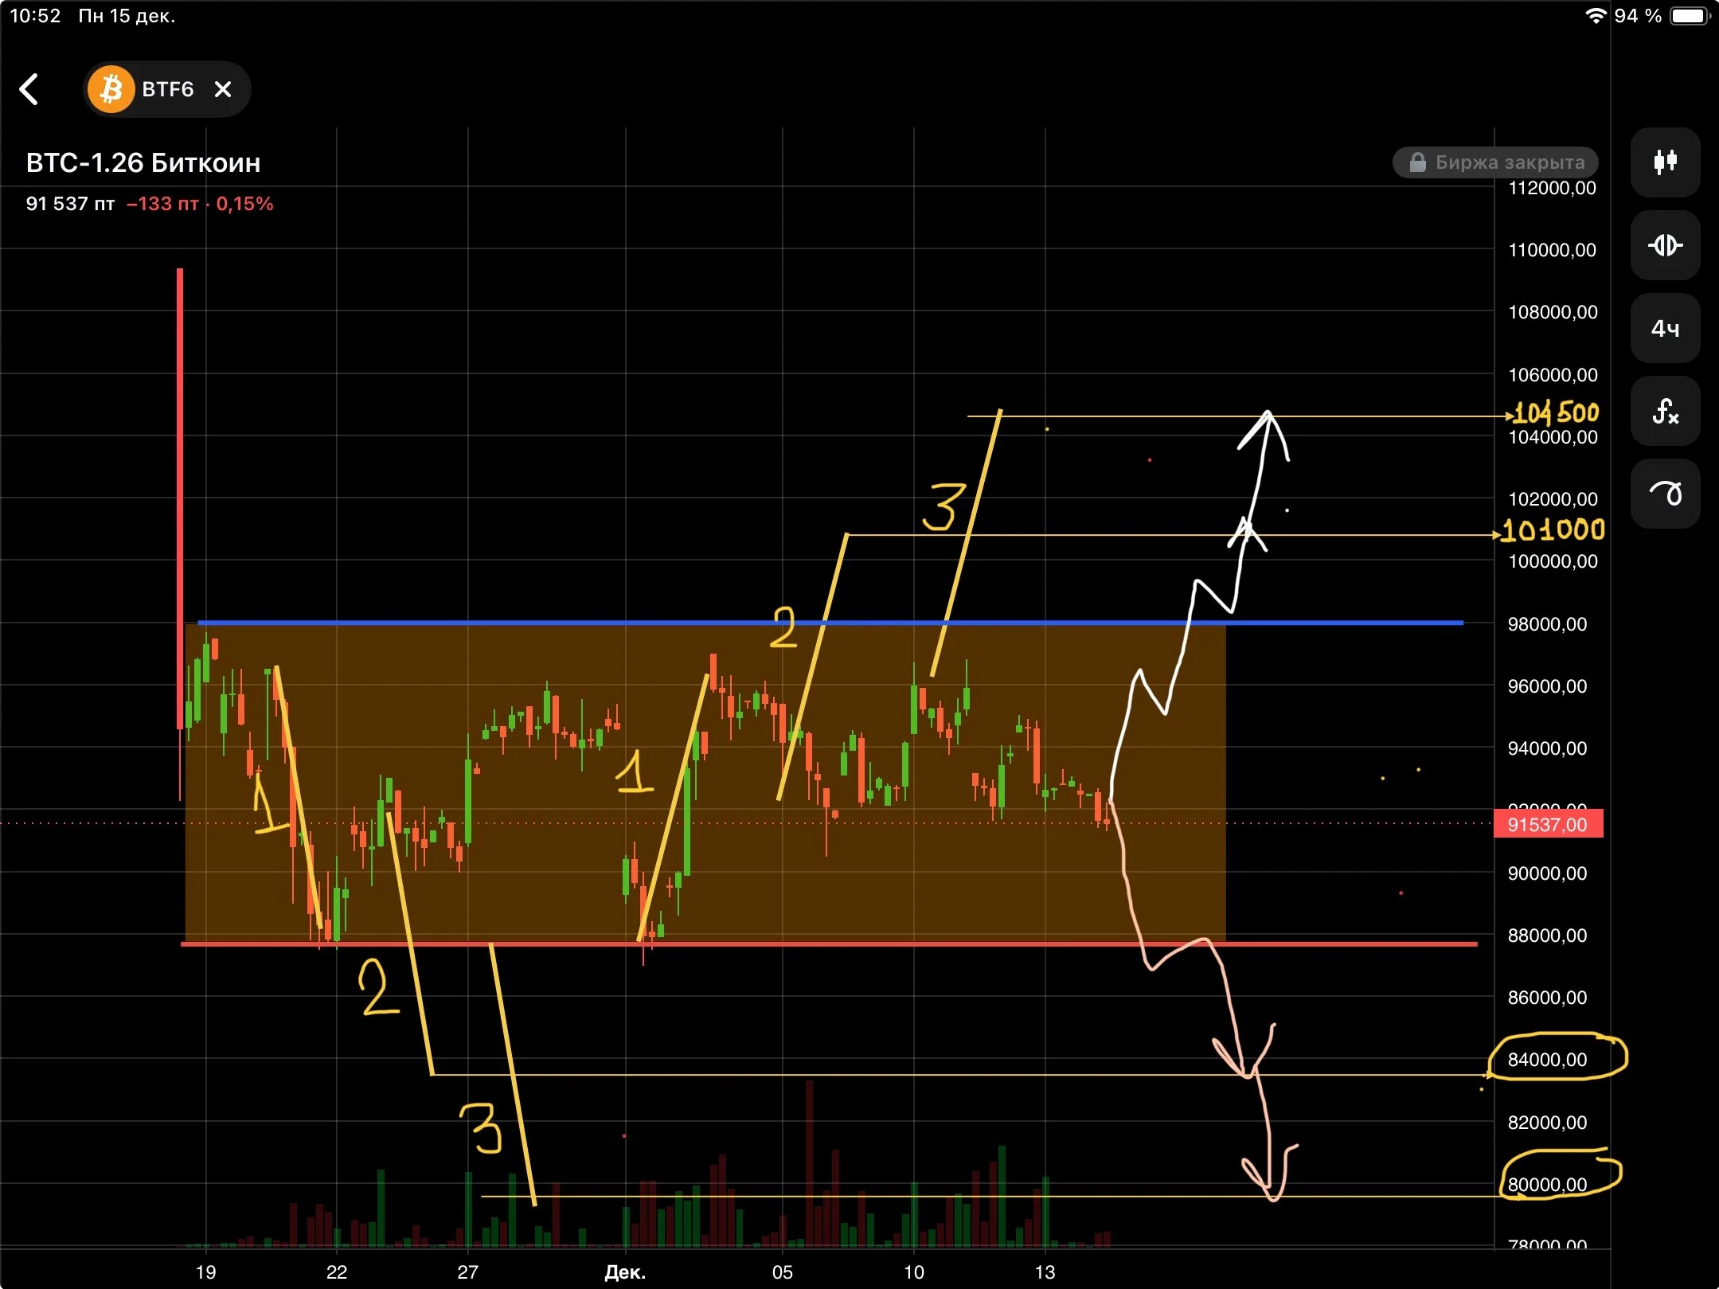Tap the lock icon next to Биржа закрыта
The image size is (1719, 1289).
tap(1417, 162)
